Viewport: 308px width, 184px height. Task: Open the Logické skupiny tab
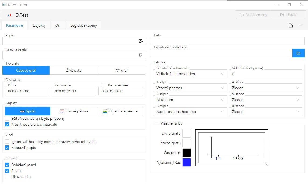83,26
